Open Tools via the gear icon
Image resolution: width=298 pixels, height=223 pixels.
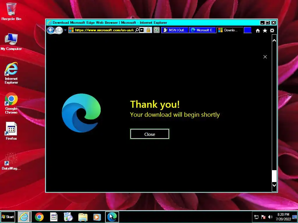[272, 30]
